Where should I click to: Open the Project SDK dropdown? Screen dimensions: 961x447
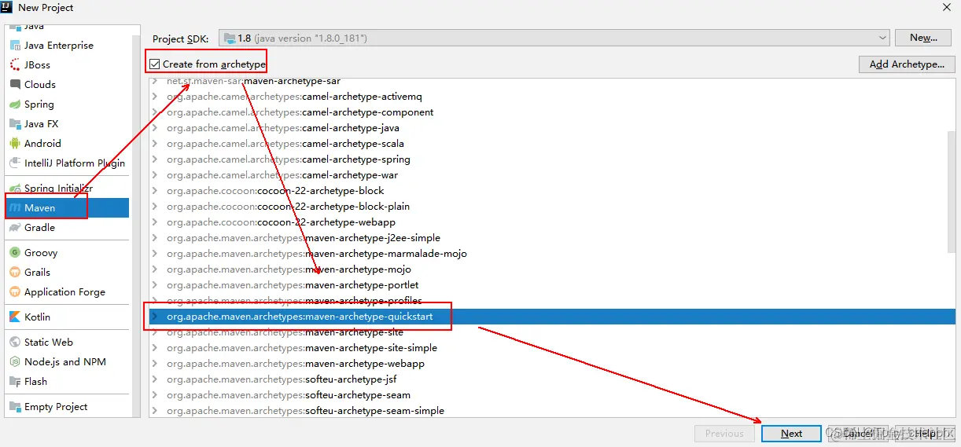(x=554, y=38)
